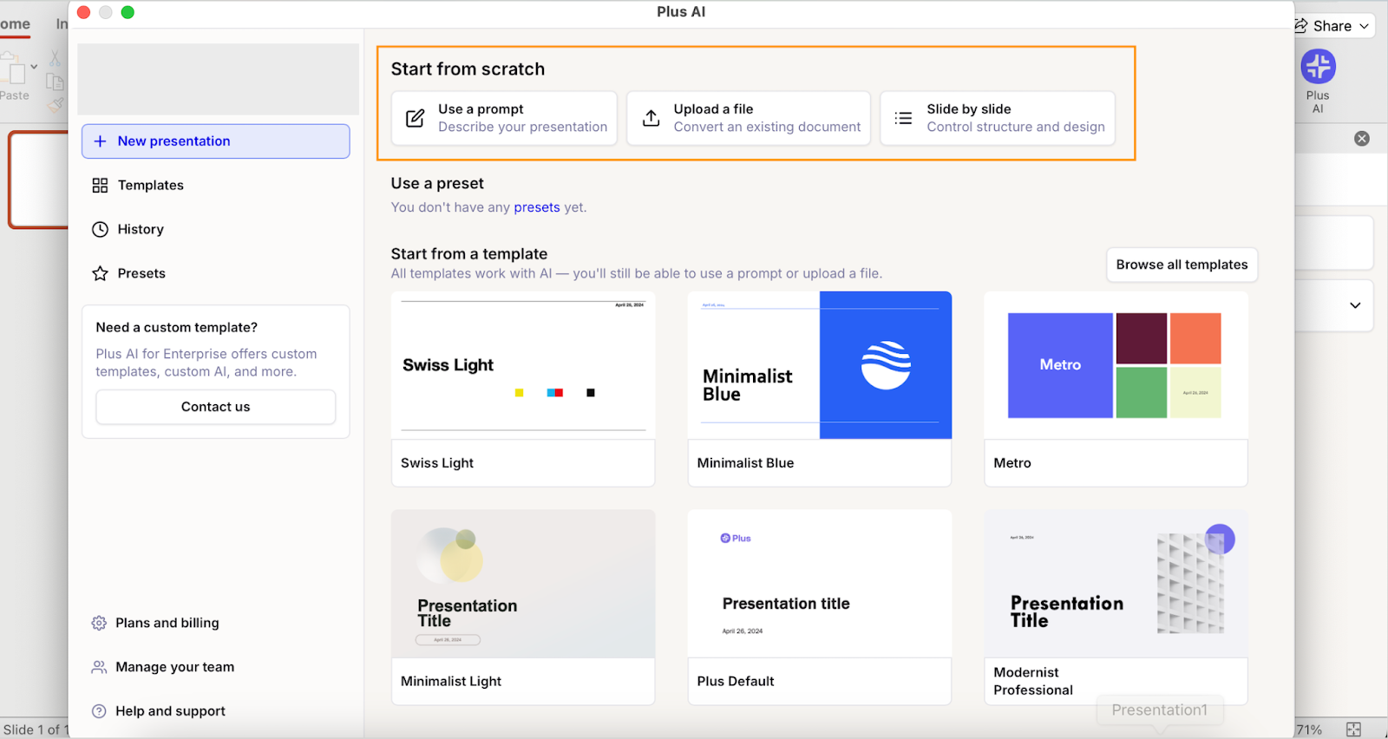The height and width of the screenshot is (739, 1388).
Task: Expand the Paste options arrow
Action: point(34,66)
